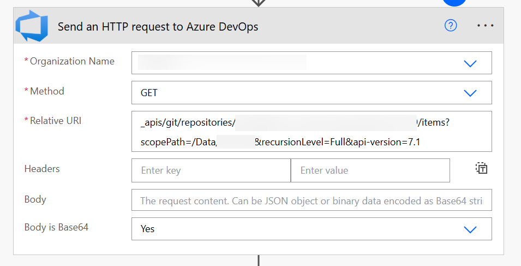Expand the Organization Name dropdown arrow
Screen dimensions: 521x266
point(470,63)
